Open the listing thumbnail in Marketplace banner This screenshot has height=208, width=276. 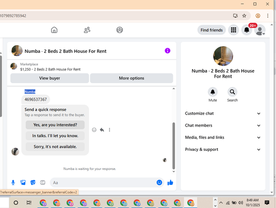point(14,66)
